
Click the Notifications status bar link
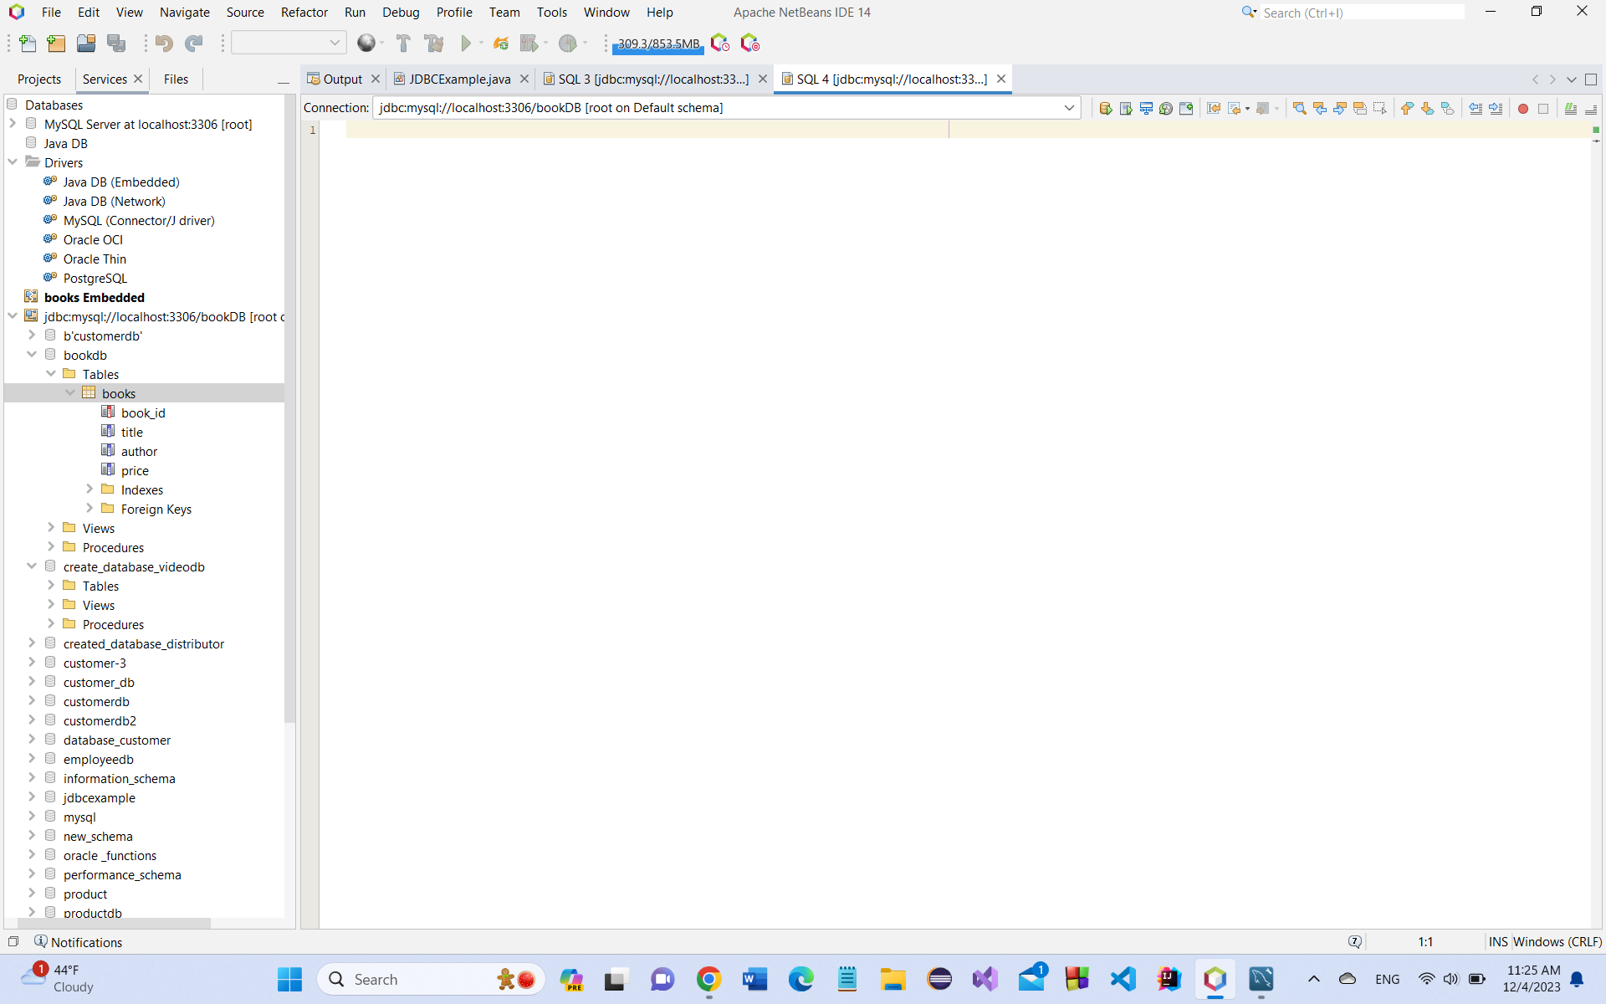coord(86,942)
